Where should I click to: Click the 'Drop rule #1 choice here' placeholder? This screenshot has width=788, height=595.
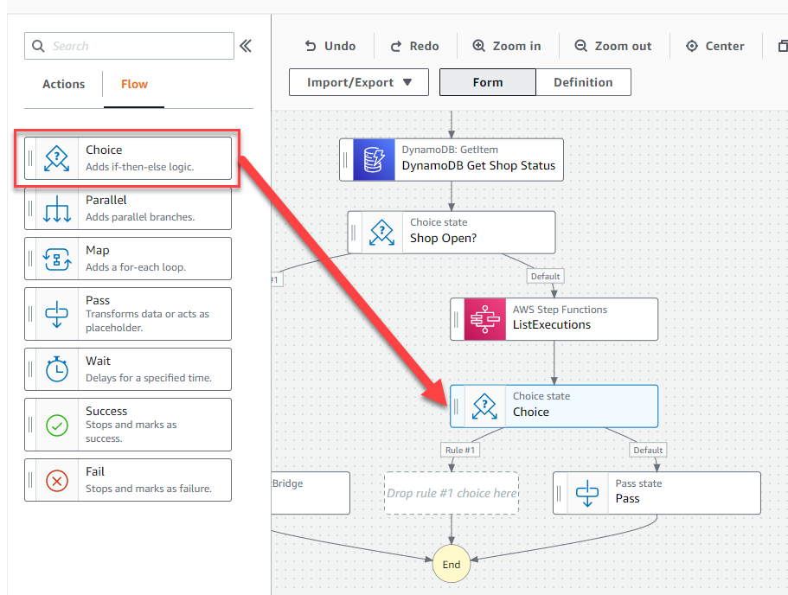click(x=452, y=493)
